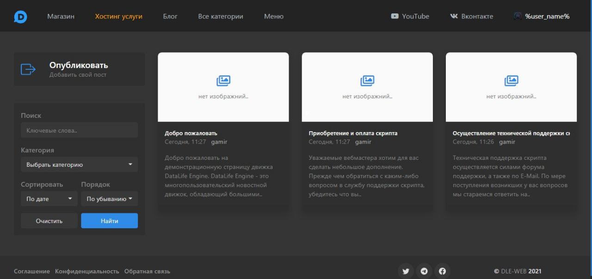Image resolution: width=592 pixels, height=279 pixels.
Task: Open the %user_name% profile link
Action: click(547, 16)
